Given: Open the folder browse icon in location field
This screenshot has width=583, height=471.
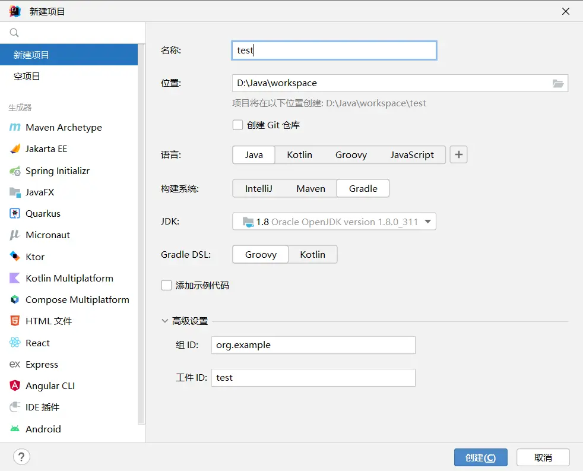Looking at the screenshot, I should click(x=557, y=83).
